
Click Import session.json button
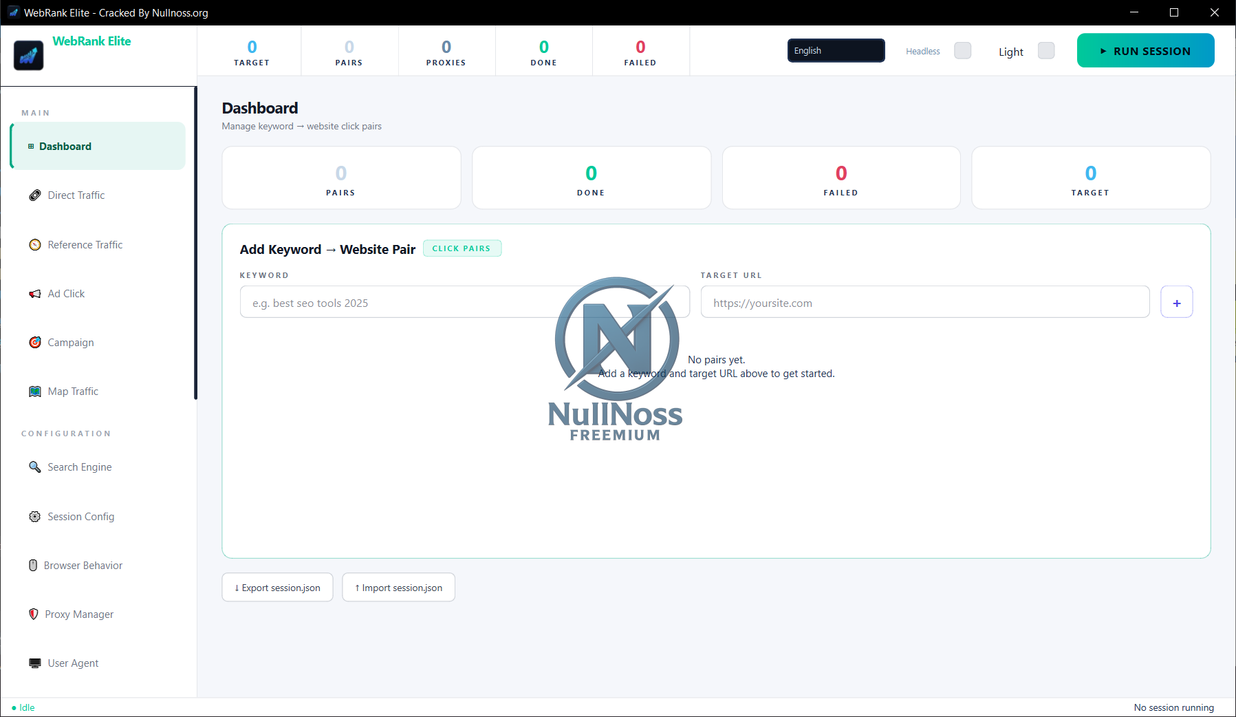coord(399,588)
